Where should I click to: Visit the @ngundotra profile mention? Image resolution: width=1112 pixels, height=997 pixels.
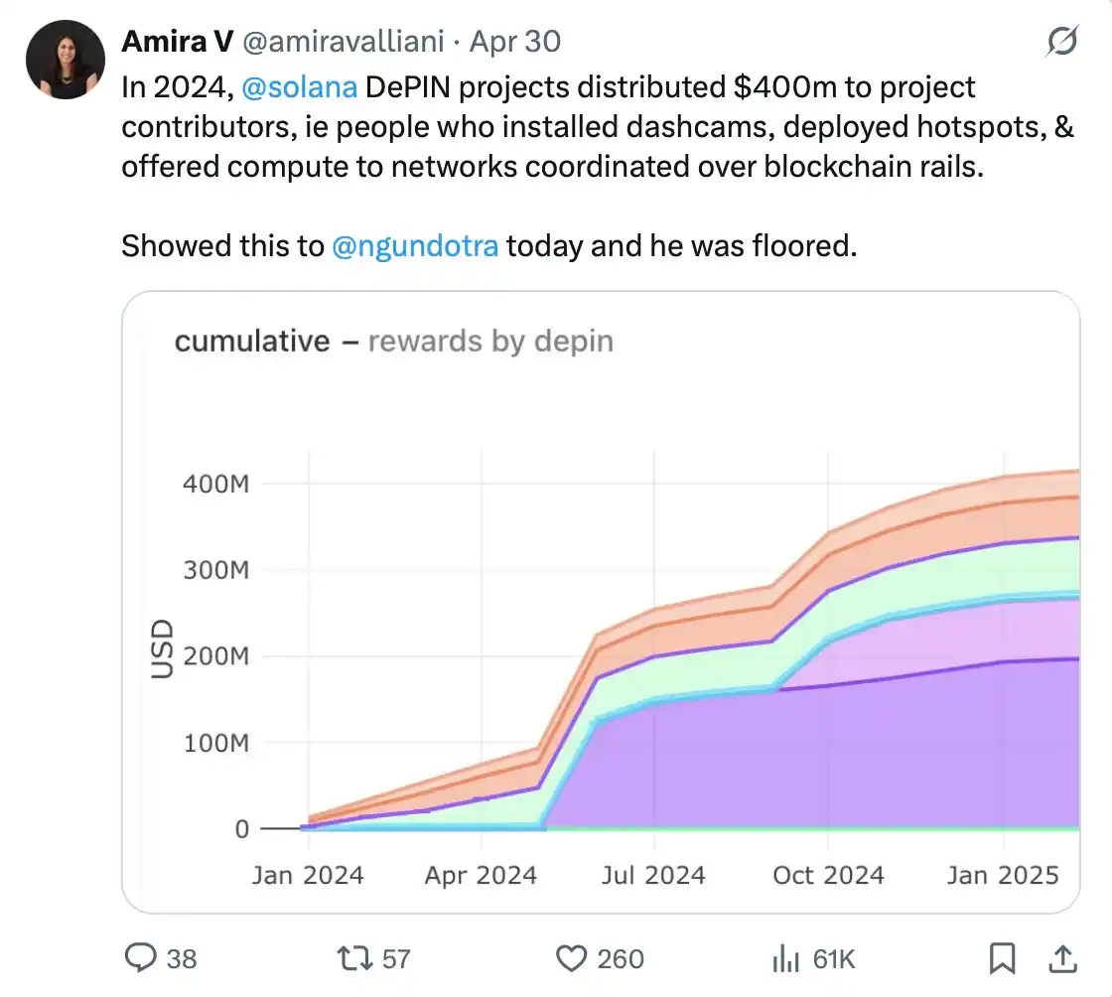point(414,245)
